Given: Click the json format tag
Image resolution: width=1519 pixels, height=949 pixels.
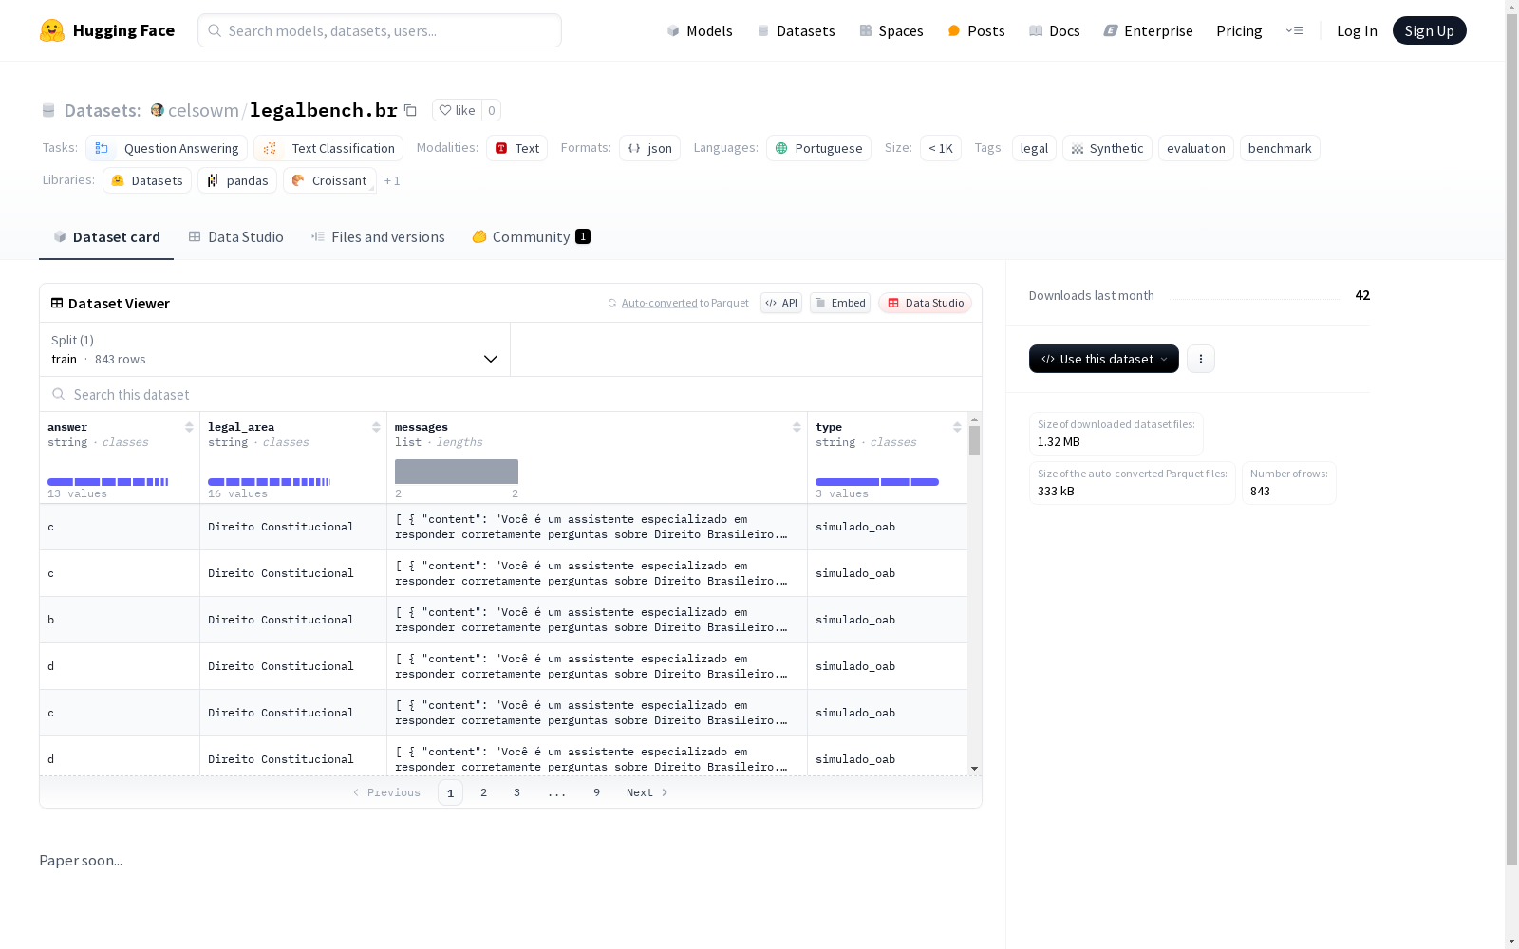Looking at the screenshot, I should [650, 148].
